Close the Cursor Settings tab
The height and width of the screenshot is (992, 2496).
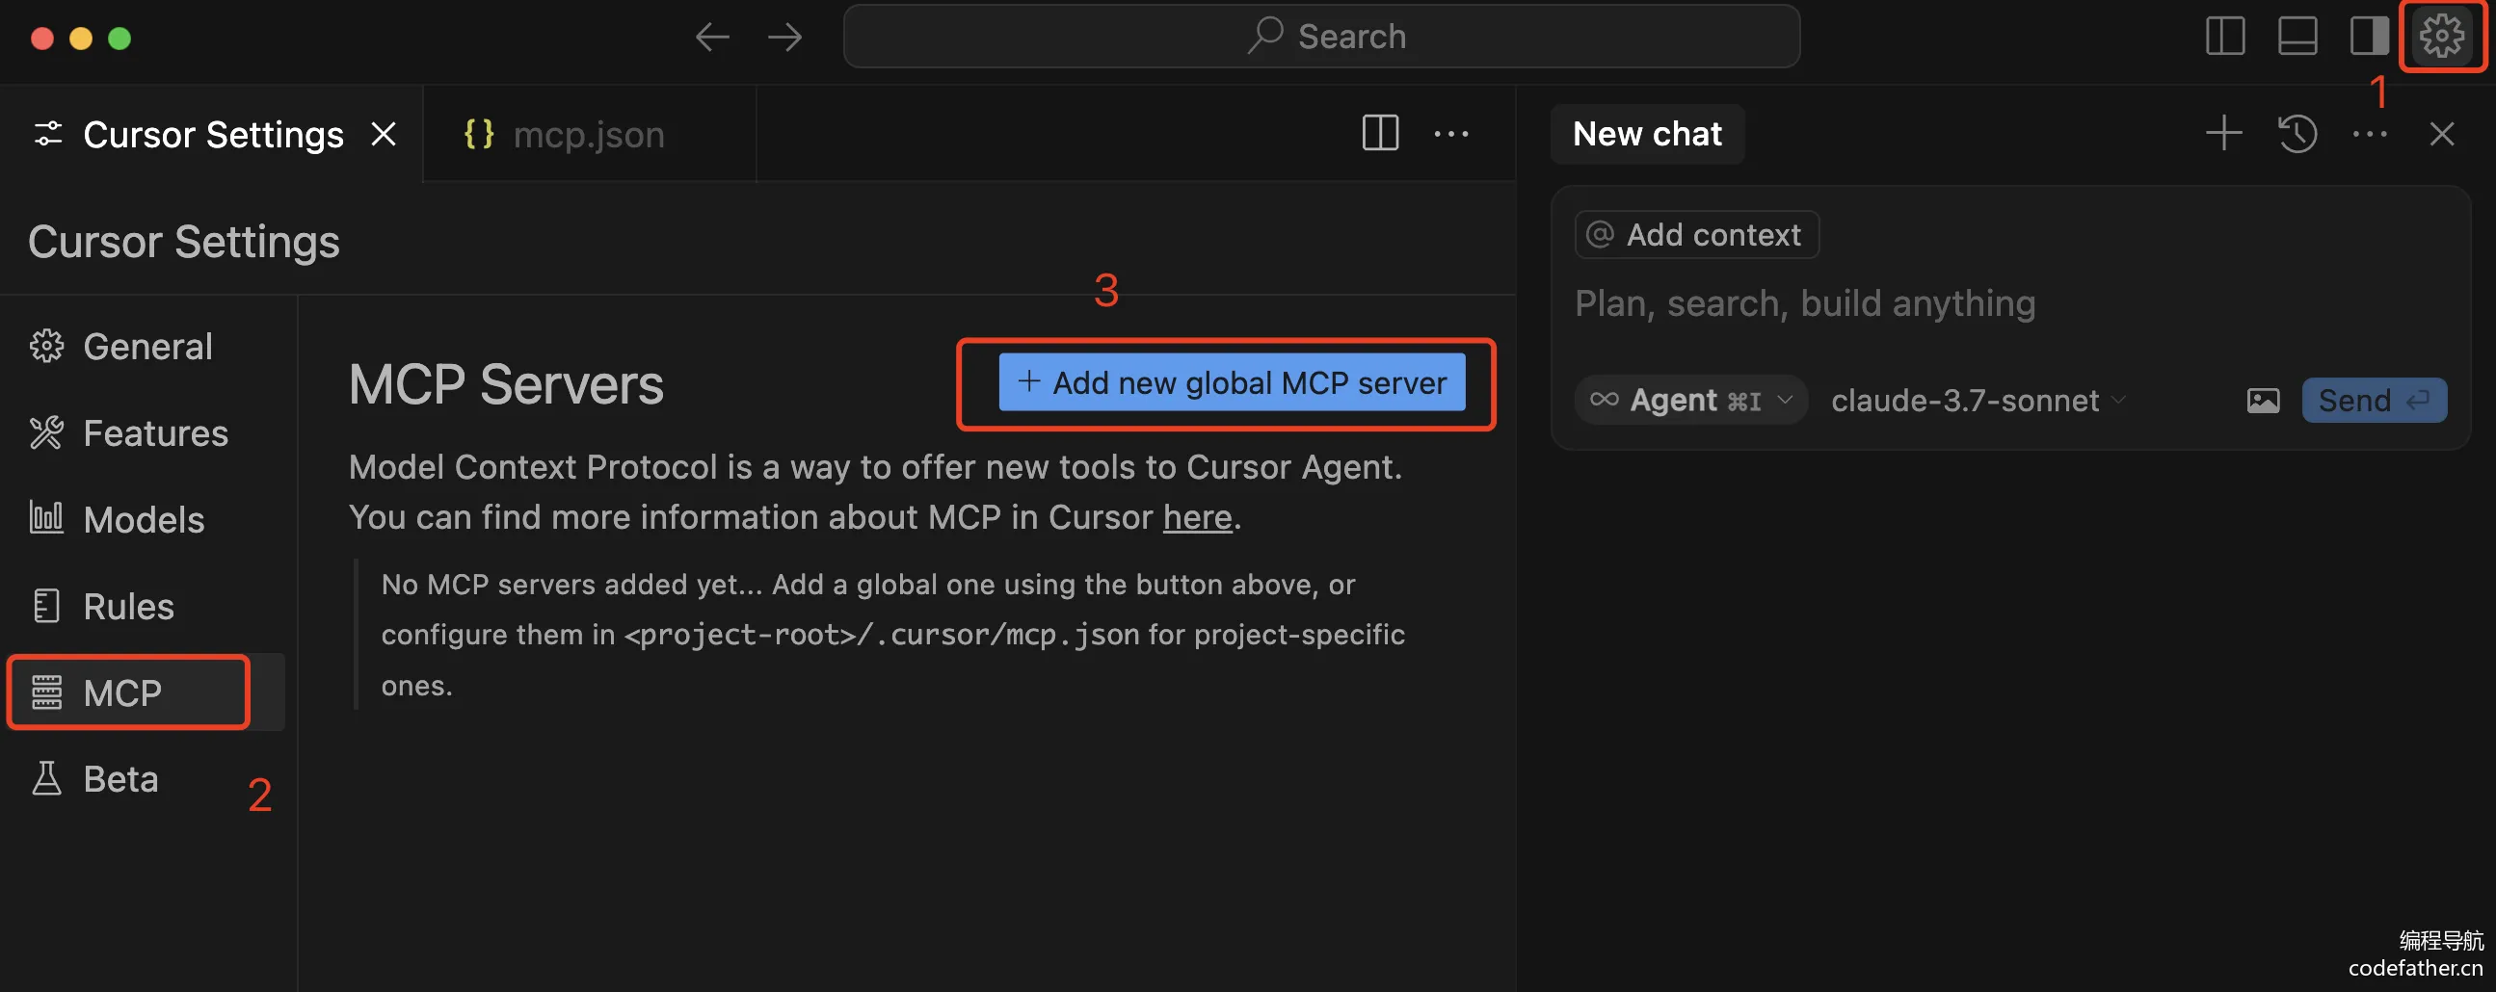point(384,134)
